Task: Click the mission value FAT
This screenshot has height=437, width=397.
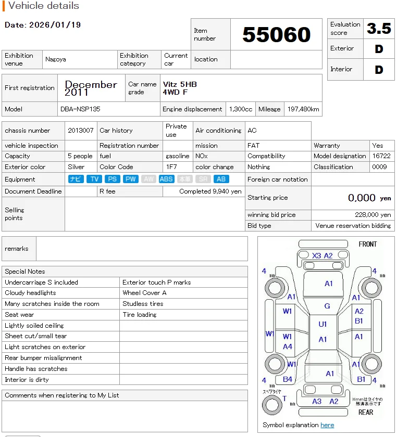Action: pyautogui.click(x=254, y=146)
